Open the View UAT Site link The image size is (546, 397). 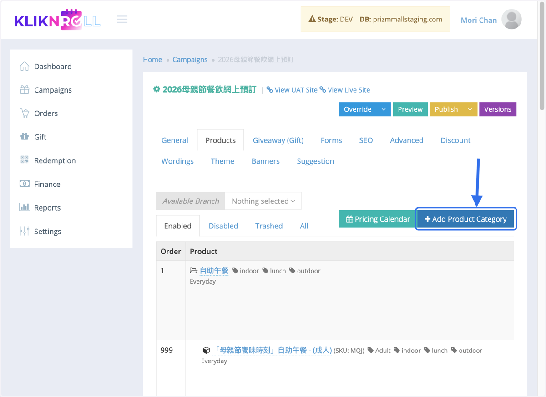(x=296, y=90)
